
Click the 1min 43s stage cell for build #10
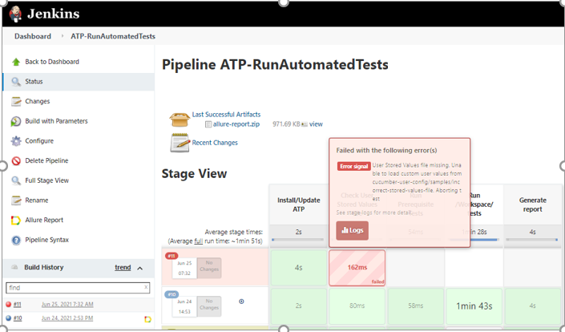click(474, 306)
